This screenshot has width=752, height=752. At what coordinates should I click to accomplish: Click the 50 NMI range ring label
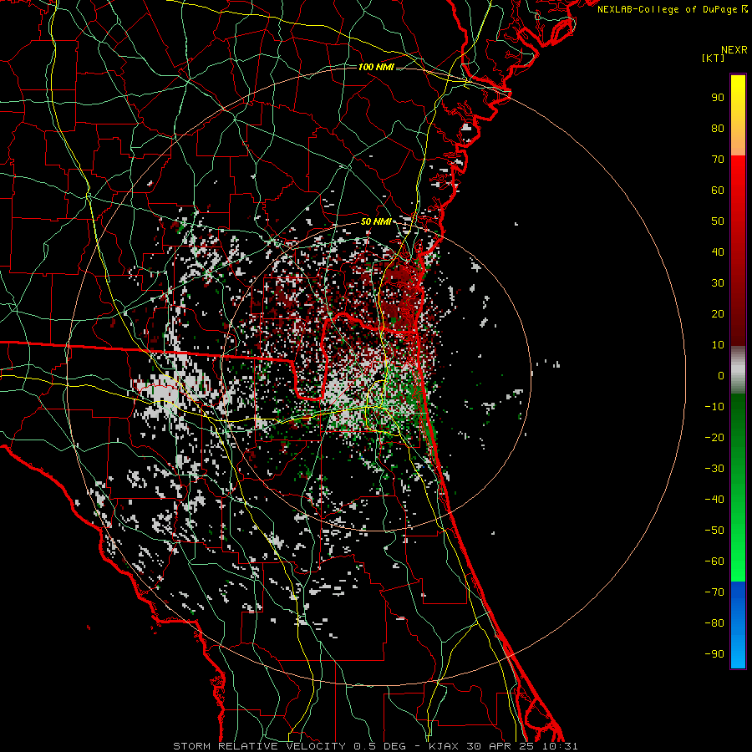[376, 221]
